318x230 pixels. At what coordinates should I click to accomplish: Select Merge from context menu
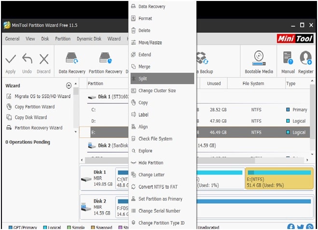click(x=162, y=67)
